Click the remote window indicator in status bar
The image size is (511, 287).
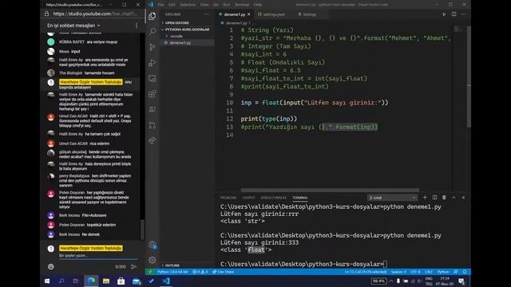tap(150, 272)
